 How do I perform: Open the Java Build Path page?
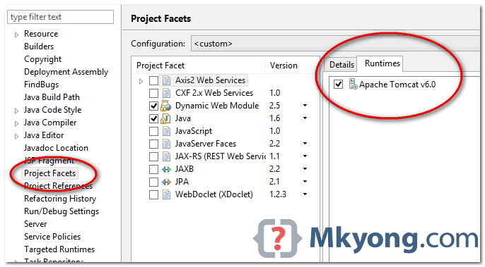pyautogui.click(x=52, y=97)
